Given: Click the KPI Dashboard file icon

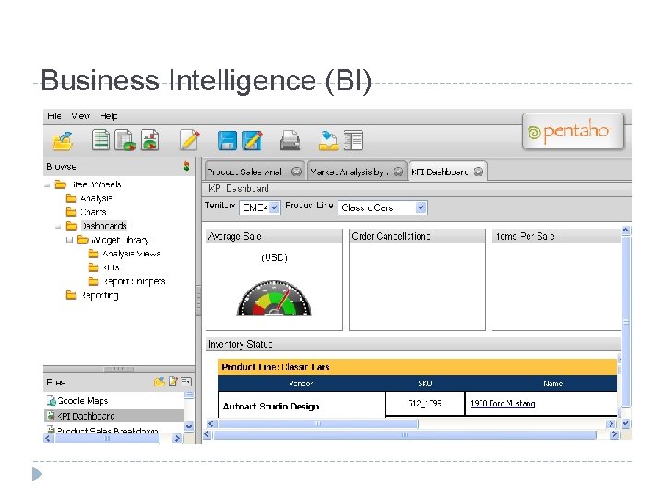Looking at the screenshot, I should 51,415.
